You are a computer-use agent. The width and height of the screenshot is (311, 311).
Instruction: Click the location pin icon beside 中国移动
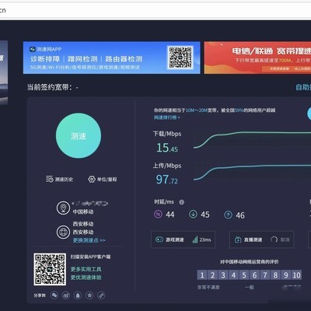click(x=63, y=208)
